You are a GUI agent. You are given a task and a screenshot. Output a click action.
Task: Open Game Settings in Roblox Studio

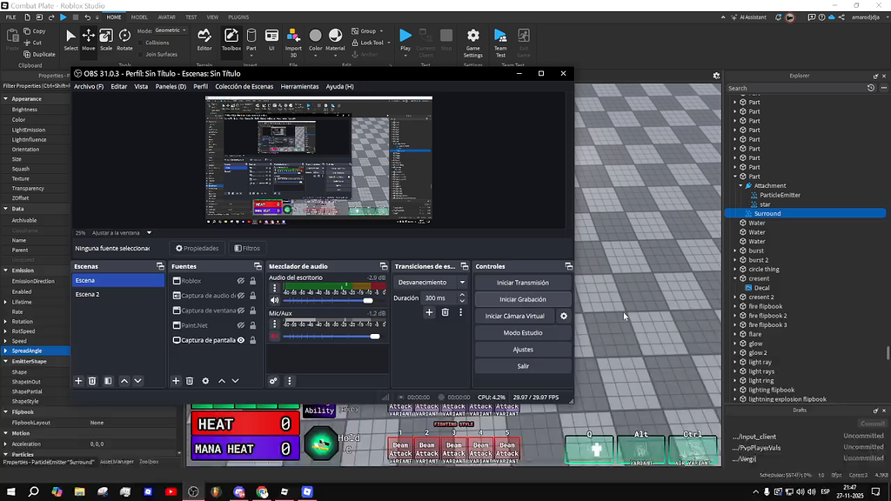pos(472,43)
